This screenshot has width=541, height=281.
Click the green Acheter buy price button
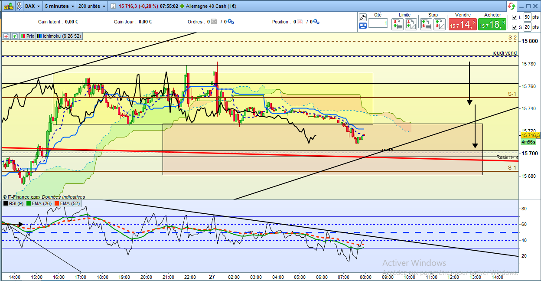493,24
